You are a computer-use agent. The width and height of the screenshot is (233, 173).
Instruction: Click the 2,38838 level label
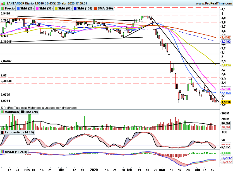pyautogui.click(x=6, y=81)
